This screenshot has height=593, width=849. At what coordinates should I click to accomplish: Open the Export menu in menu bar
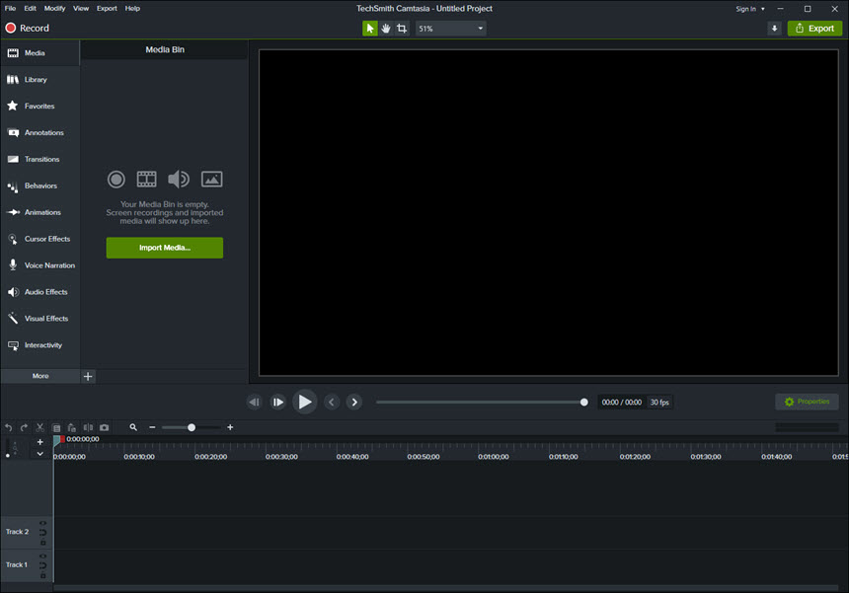107,8
